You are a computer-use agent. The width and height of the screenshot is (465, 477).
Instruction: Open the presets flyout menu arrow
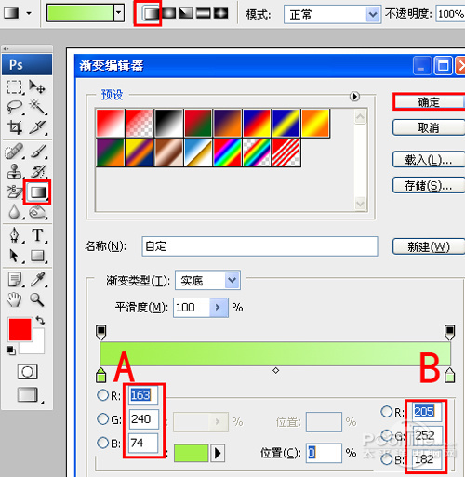pos(354,97)
